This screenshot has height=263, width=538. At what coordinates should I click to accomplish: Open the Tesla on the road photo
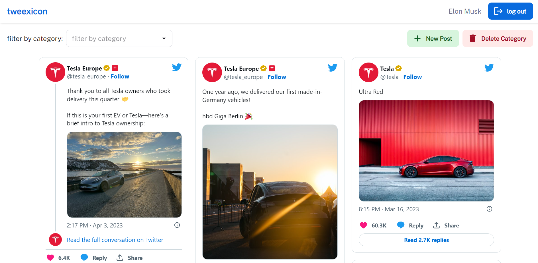124,175
